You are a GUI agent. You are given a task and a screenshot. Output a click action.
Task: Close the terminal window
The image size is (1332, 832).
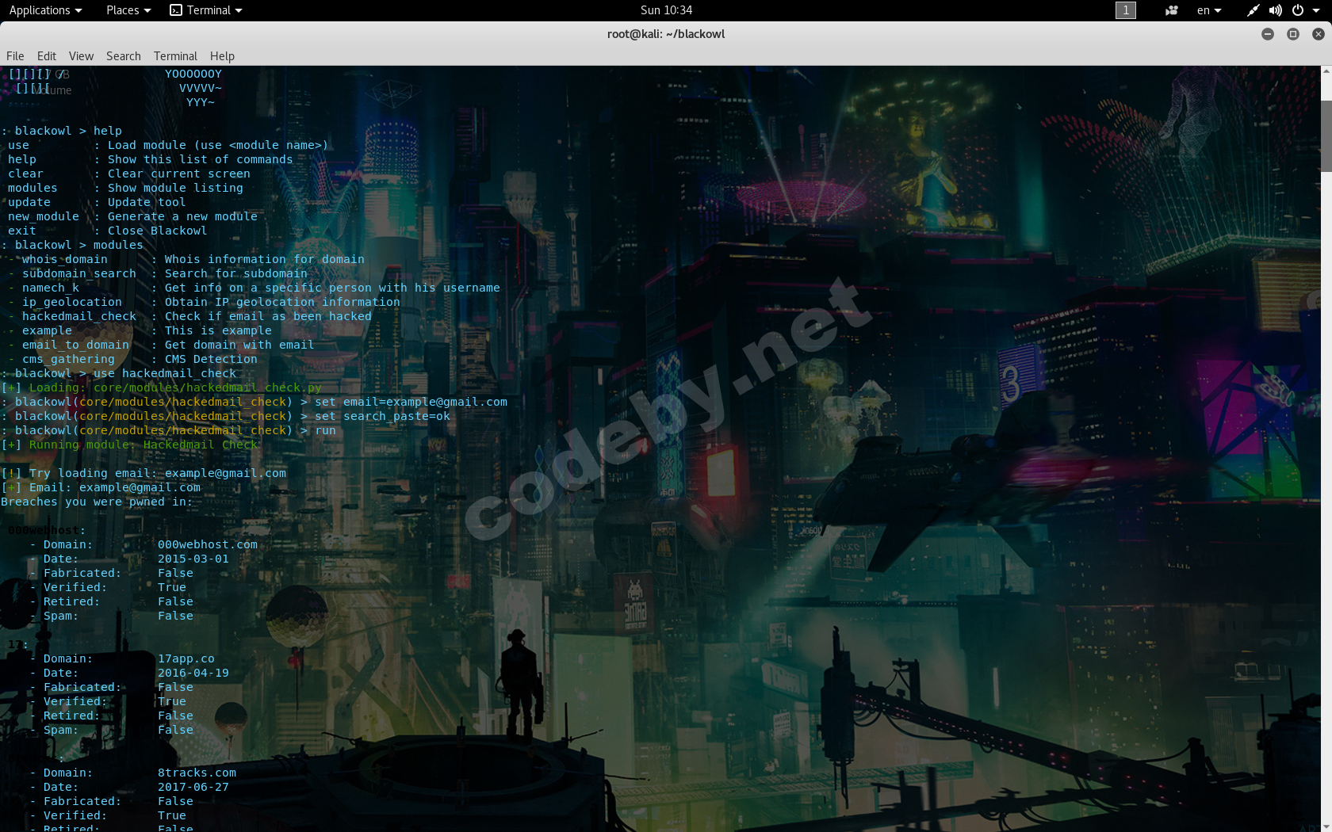coord(1319,34)
